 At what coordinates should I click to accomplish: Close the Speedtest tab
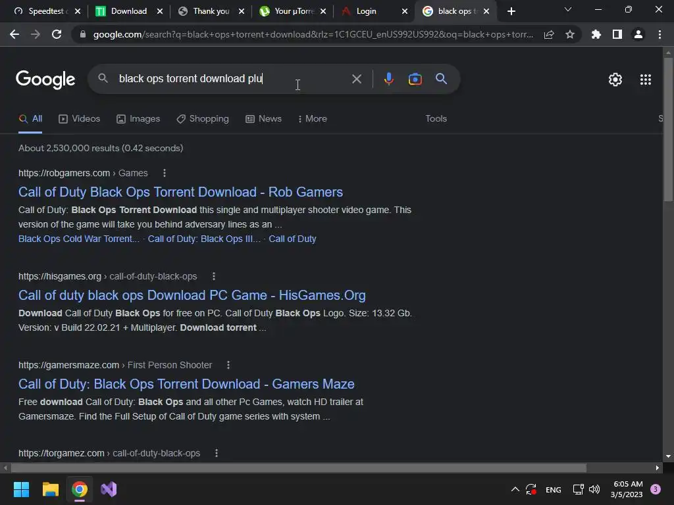point(78,11)
